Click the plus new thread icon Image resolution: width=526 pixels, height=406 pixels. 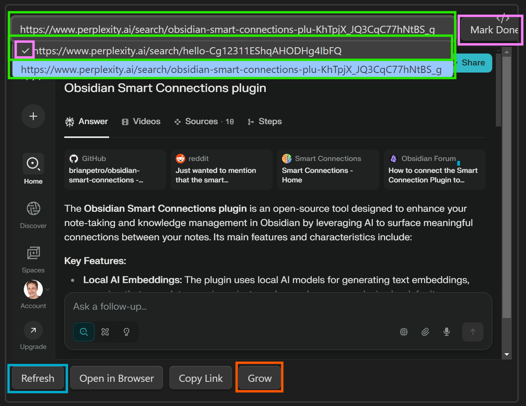tap(33, 116)
